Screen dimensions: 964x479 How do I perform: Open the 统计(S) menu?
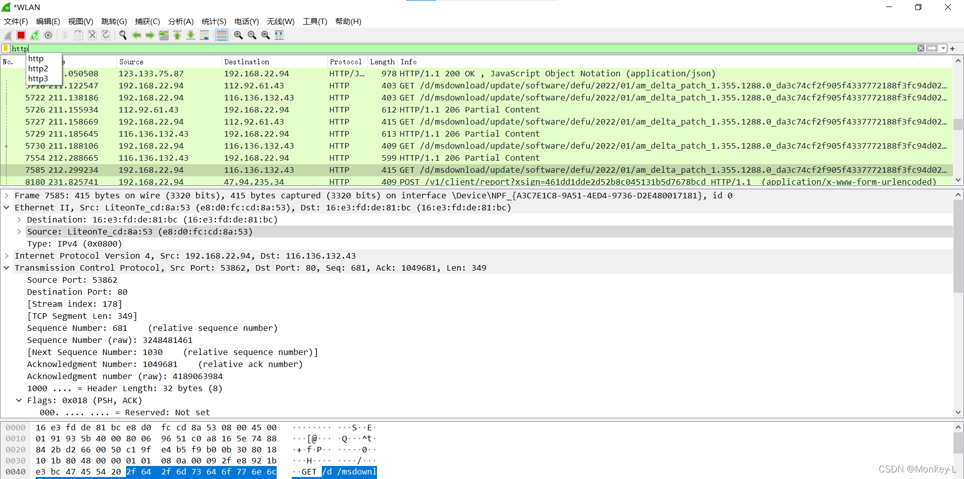214,22
